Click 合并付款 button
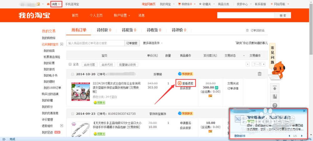This screenshot has width=313, height=141. [x=90, y=65]
